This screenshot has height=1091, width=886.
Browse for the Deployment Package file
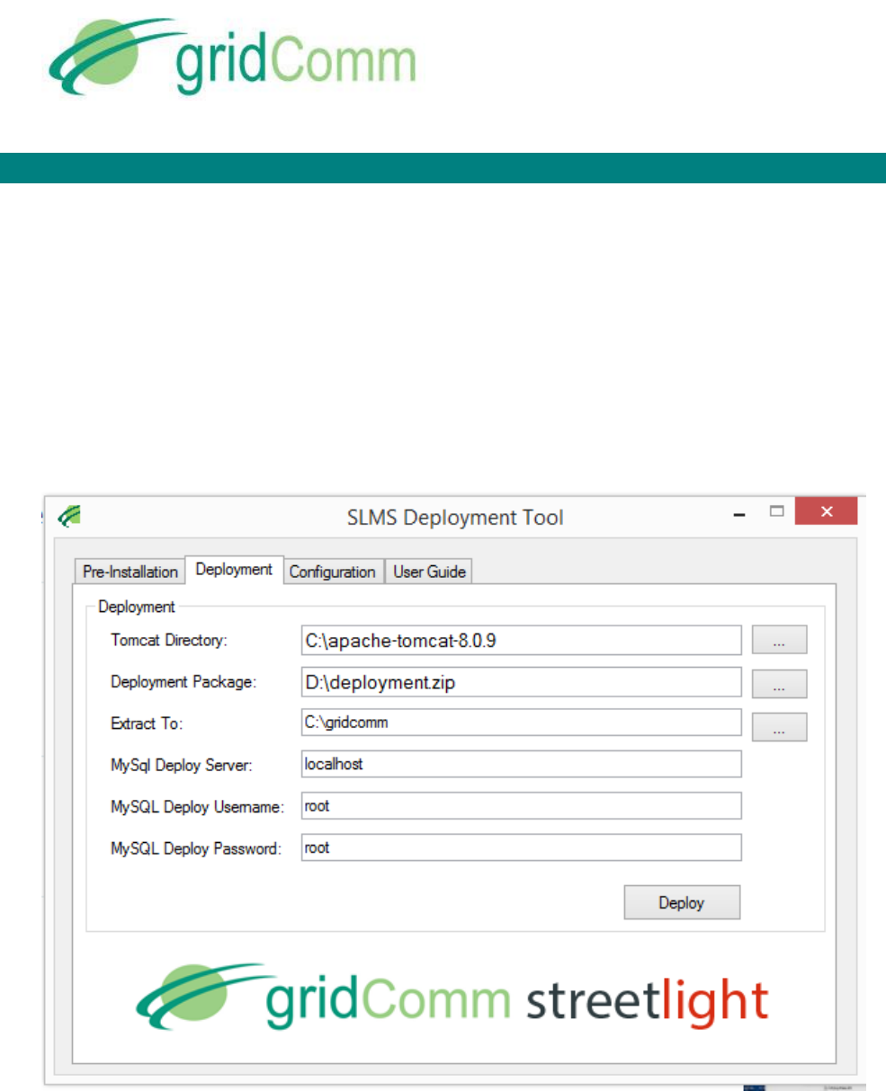point(780,684)
